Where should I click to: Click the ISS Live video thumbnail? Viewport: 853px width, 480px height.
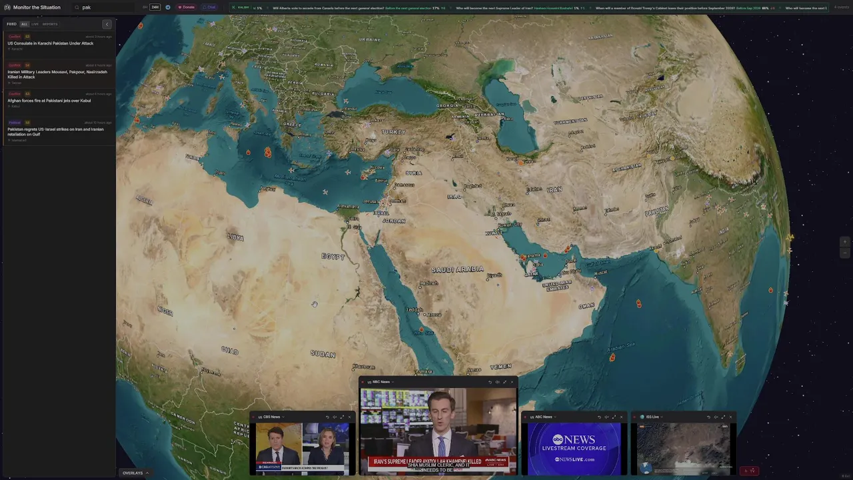click(x=683, y=449)
